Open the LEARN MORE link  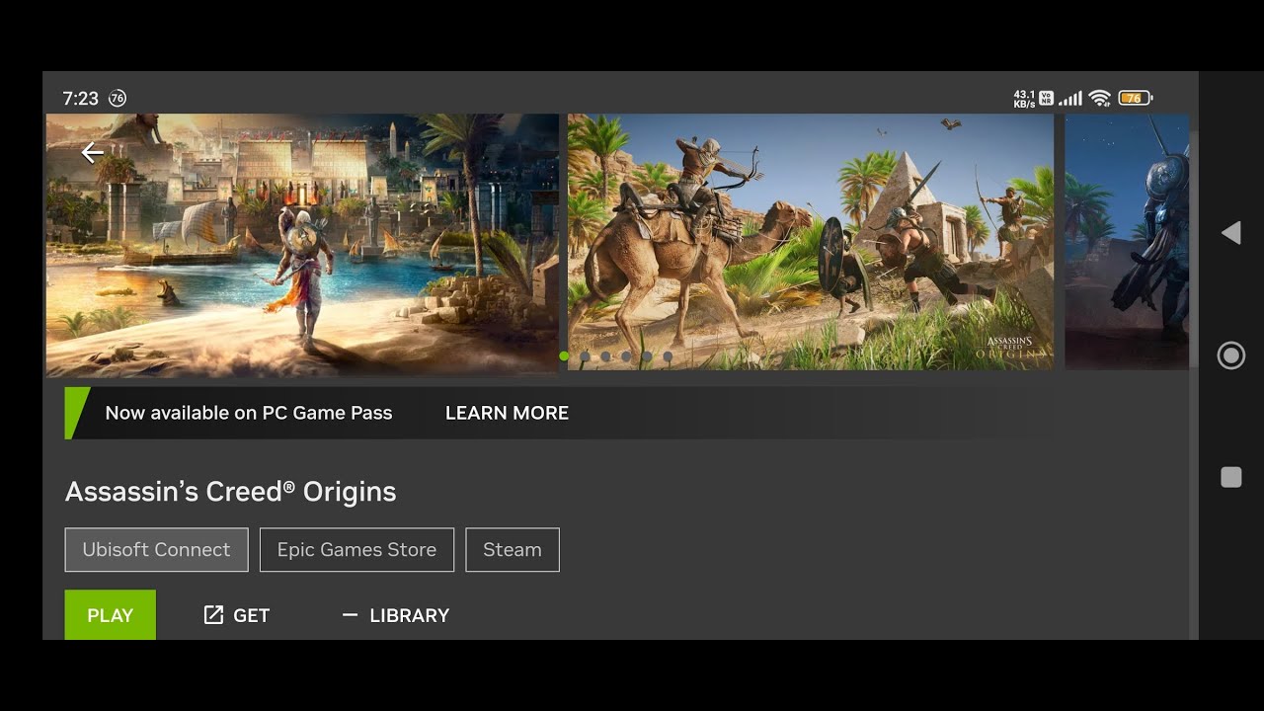tap(507, 413)
